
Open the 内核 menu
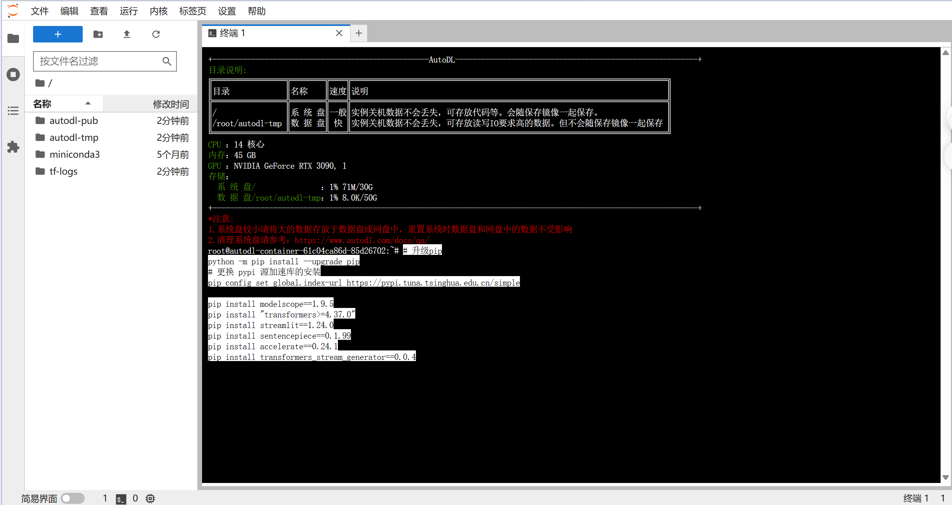pos(158,11)
